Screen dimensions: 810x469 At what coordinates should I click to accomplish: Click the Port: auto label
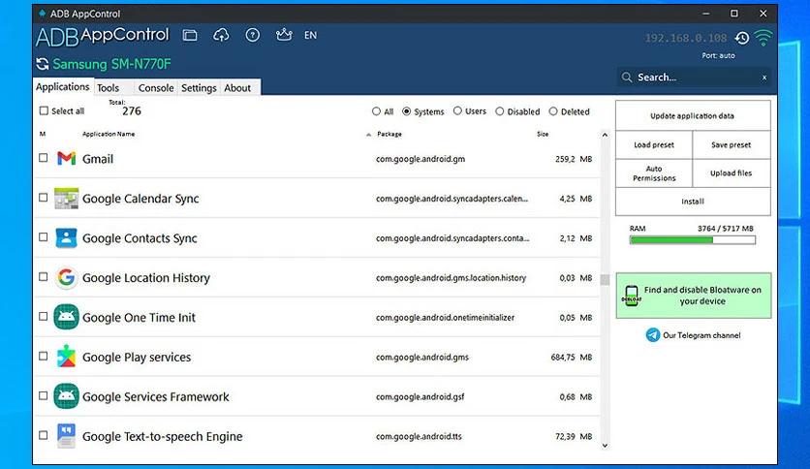point(718,55)
